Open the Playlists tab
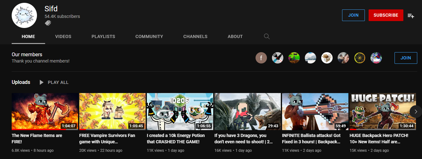Screen dimensions: 422x159 103,36
